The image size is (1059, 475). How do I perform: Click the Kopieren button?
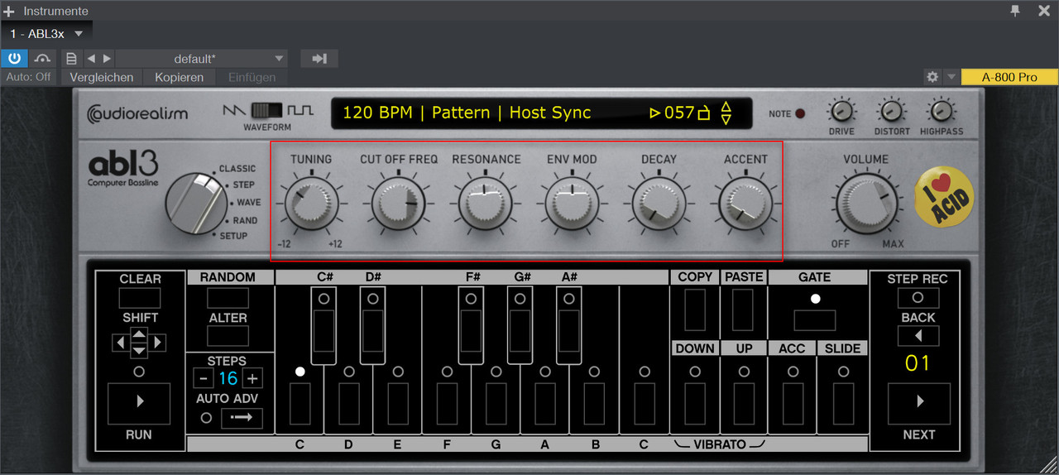[179, 77]
